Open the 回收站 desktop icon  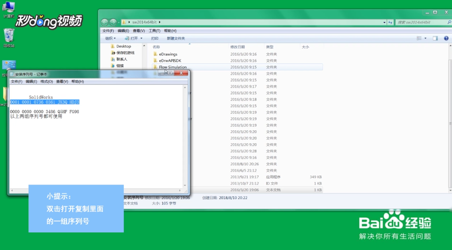click(9, 38)
